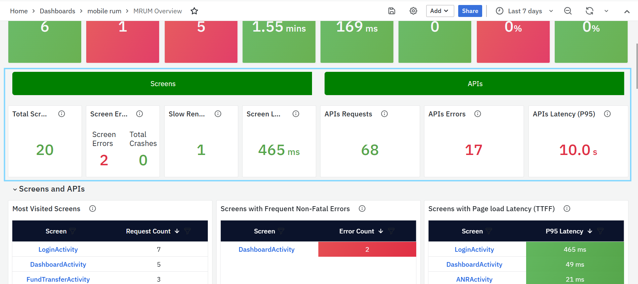Open the refresh interval dropdown
638x284 pixels.
click(606, 11)
